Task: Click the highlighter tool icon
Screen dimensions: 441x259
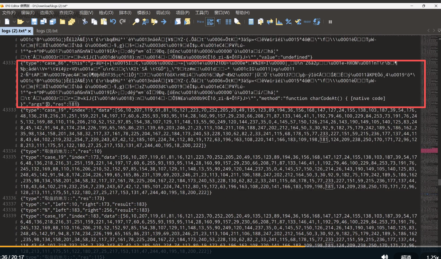Action: point(237,22)
